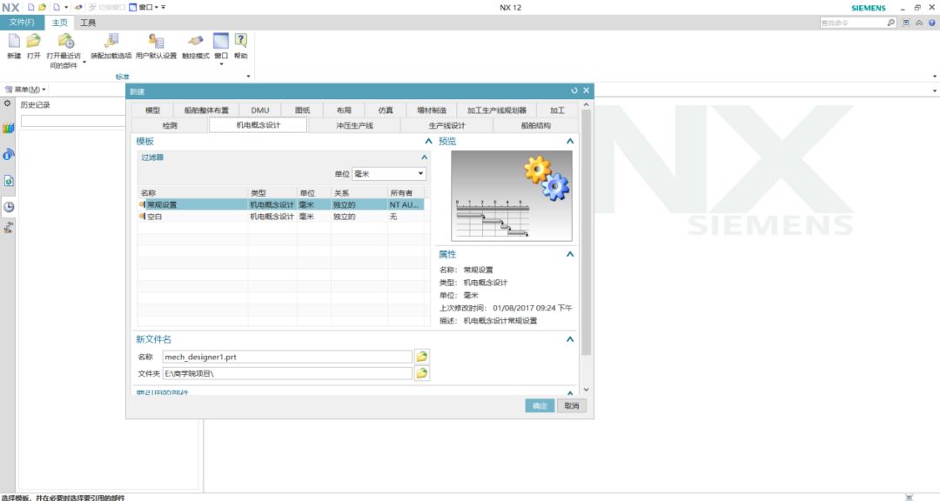Collapse the 属性 properties section
Screen dimensions: 940x501
tap(569, 254)
